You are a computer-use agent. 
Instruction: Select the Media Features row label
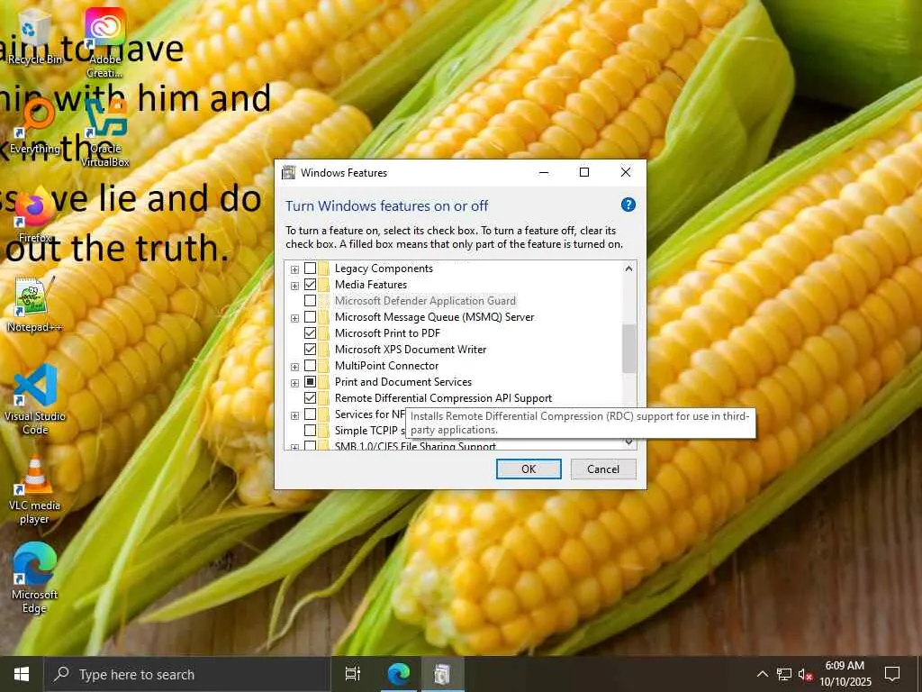click(370, 284)
